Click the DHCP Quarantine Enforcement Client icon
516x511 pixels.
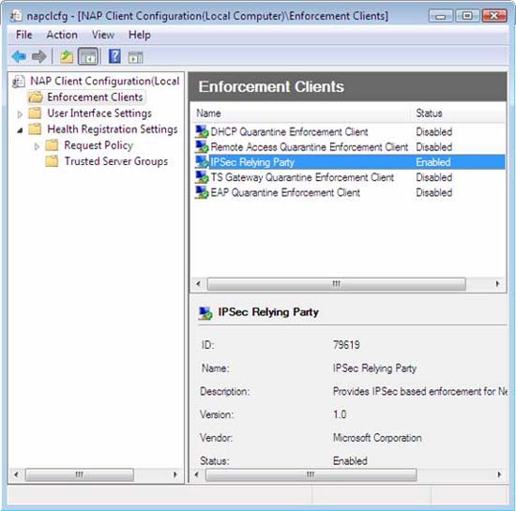[x=202, y=131]
